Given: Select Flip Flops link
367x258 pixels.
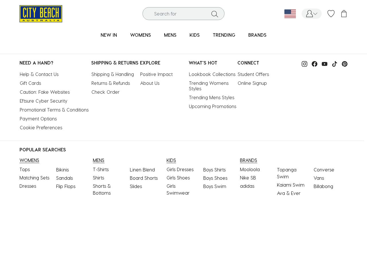Looking at the screenshot, I should click(66, 186).
